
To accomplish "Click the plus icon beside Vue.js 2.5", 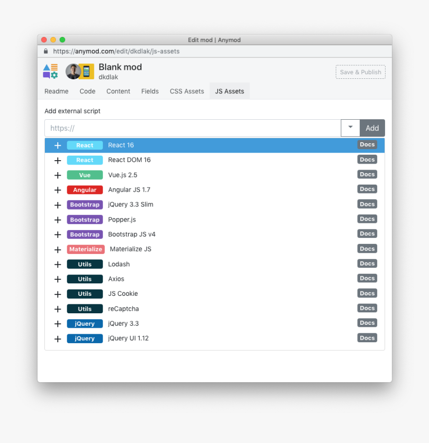I will pos(57,175).
